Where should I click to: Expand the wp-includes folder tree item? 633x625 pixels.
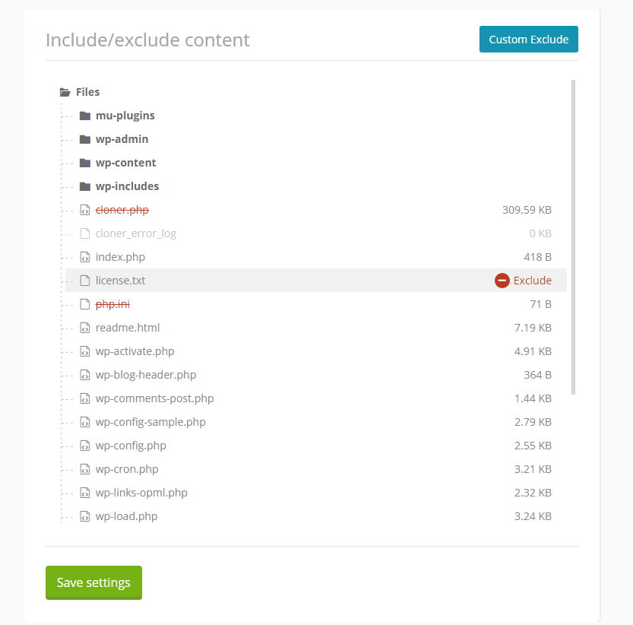tap(127, 186)
